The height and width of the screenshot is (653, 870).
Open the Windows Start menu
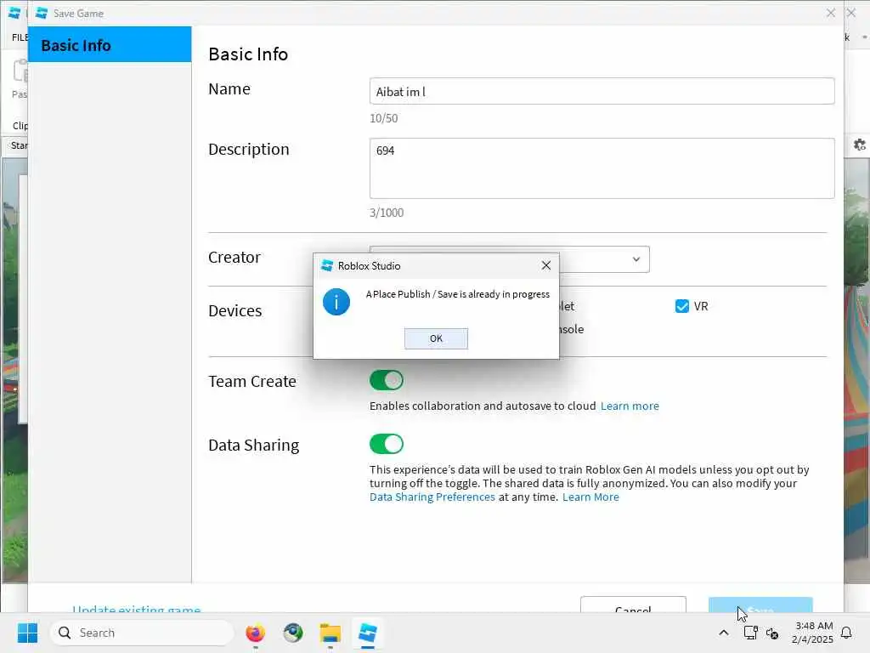point(27,633)
